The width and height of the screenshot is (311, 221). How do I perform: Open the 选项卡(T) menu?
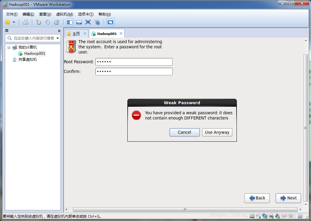pyautogui.click(x=86, y=14)
